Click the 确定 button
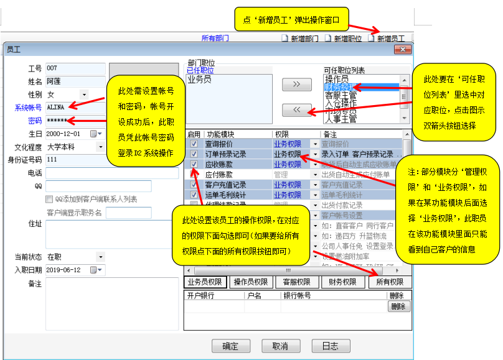 230,346
